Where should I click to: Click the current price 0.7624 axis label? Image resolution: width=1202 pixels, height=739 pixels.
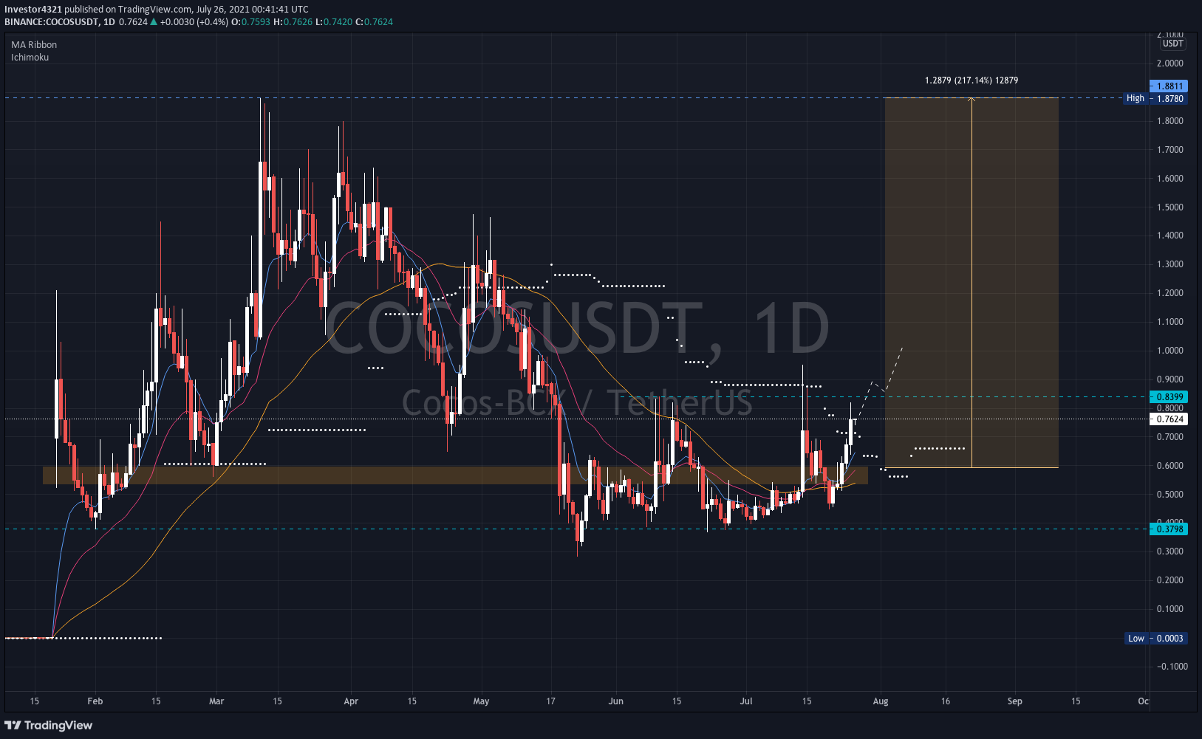[x=1169, y=419]
